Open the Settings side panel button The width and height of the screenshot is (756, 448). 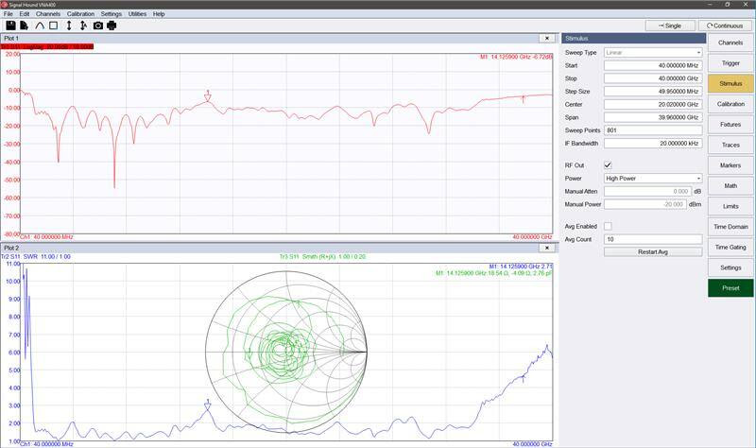730,267
